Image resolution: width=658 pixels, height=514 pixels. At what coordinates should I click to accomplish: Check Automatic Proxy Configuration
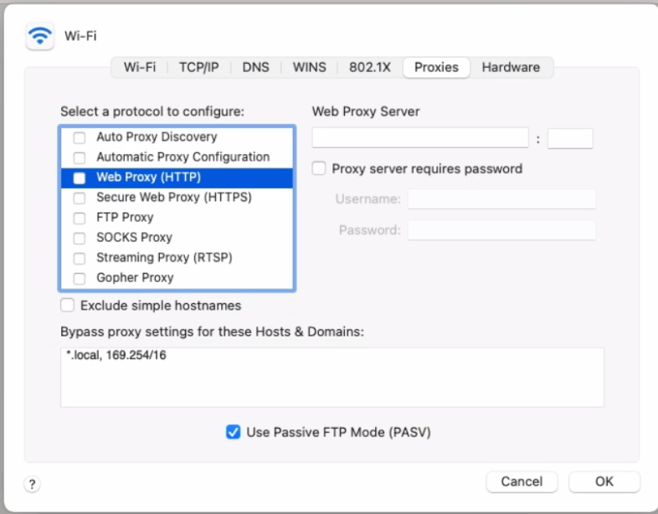(80, 157)
